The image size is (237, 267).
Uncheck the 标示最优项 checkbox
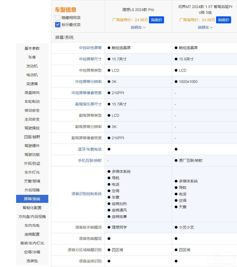coord(57,25)
